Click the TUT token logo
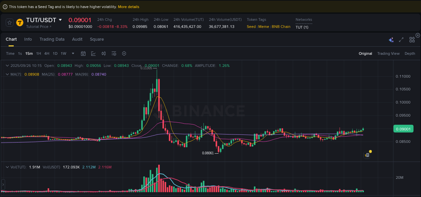The image size is (421, 197). pyautogui.click(x=20, y=23)
